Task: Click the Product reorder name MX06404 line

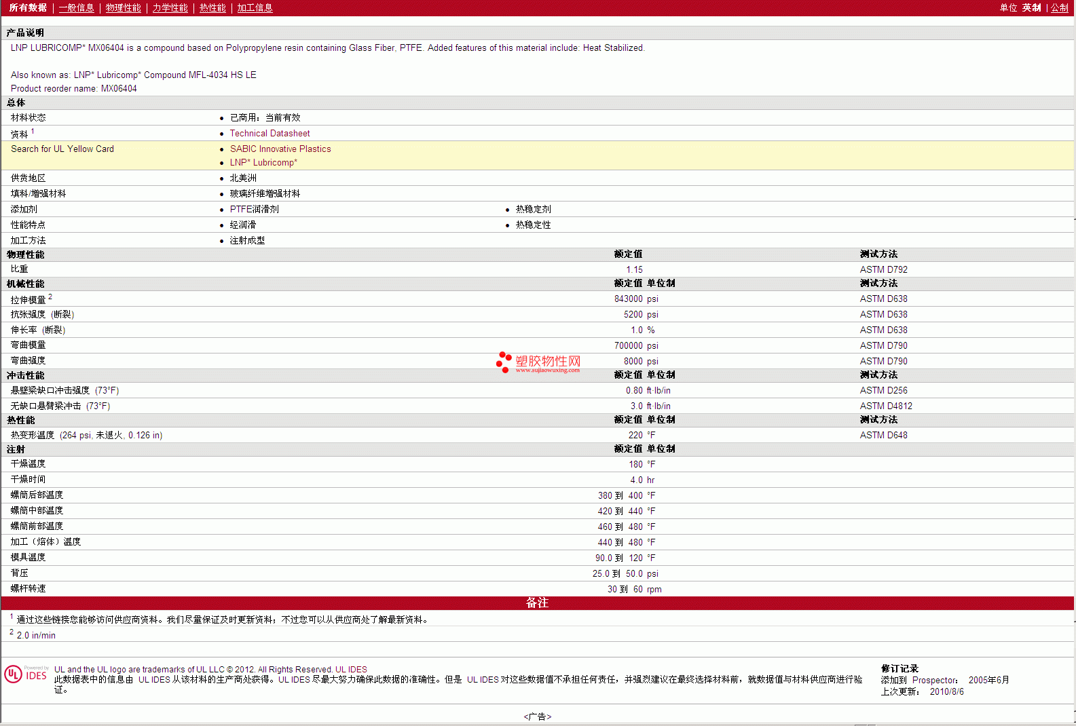Action: pos(74,89)
